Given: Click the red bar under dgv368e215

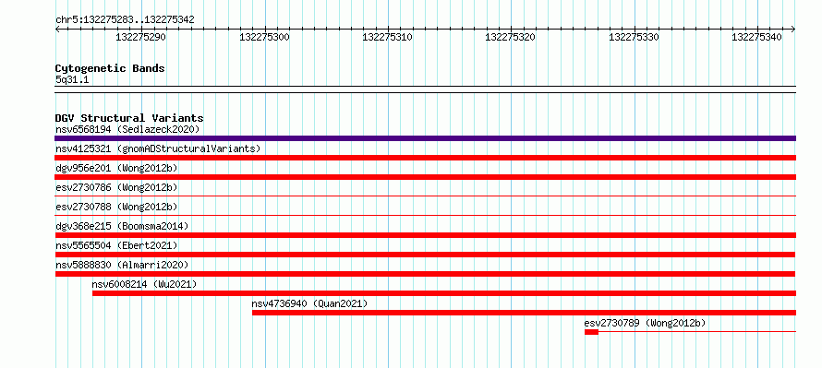Looking at the screenshot, I should 425,235.
